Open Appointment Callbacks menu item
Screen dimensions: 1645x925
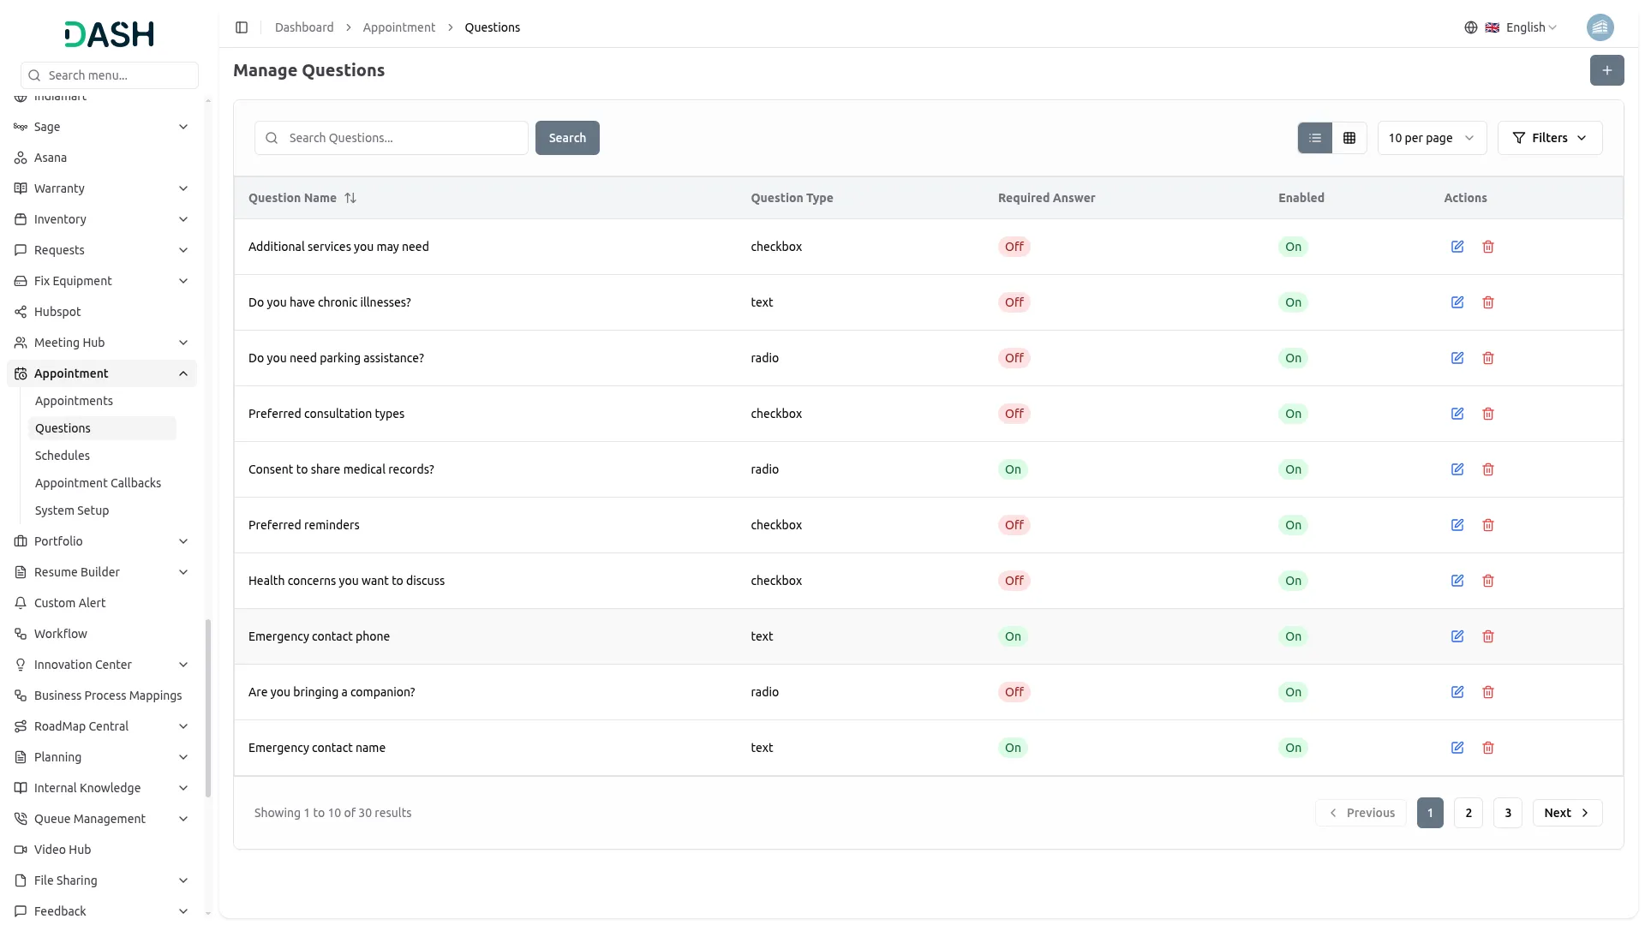point(98,483)
